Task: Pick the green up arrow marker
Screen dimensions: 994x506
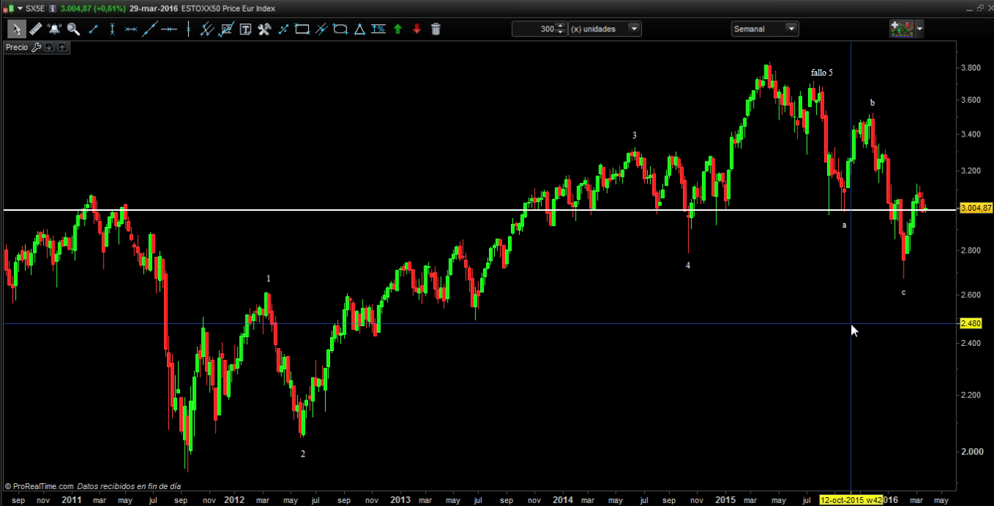Action: pos(398,29)
